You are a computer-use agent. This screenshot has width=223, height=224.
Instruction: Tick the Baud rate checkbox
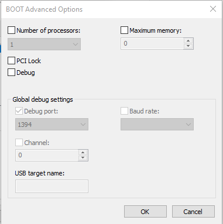[124, 111]
